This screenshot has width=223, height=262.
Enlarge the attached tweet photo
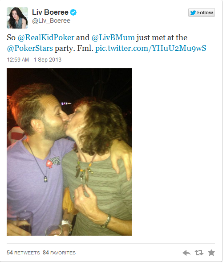[x=69, y=152]
